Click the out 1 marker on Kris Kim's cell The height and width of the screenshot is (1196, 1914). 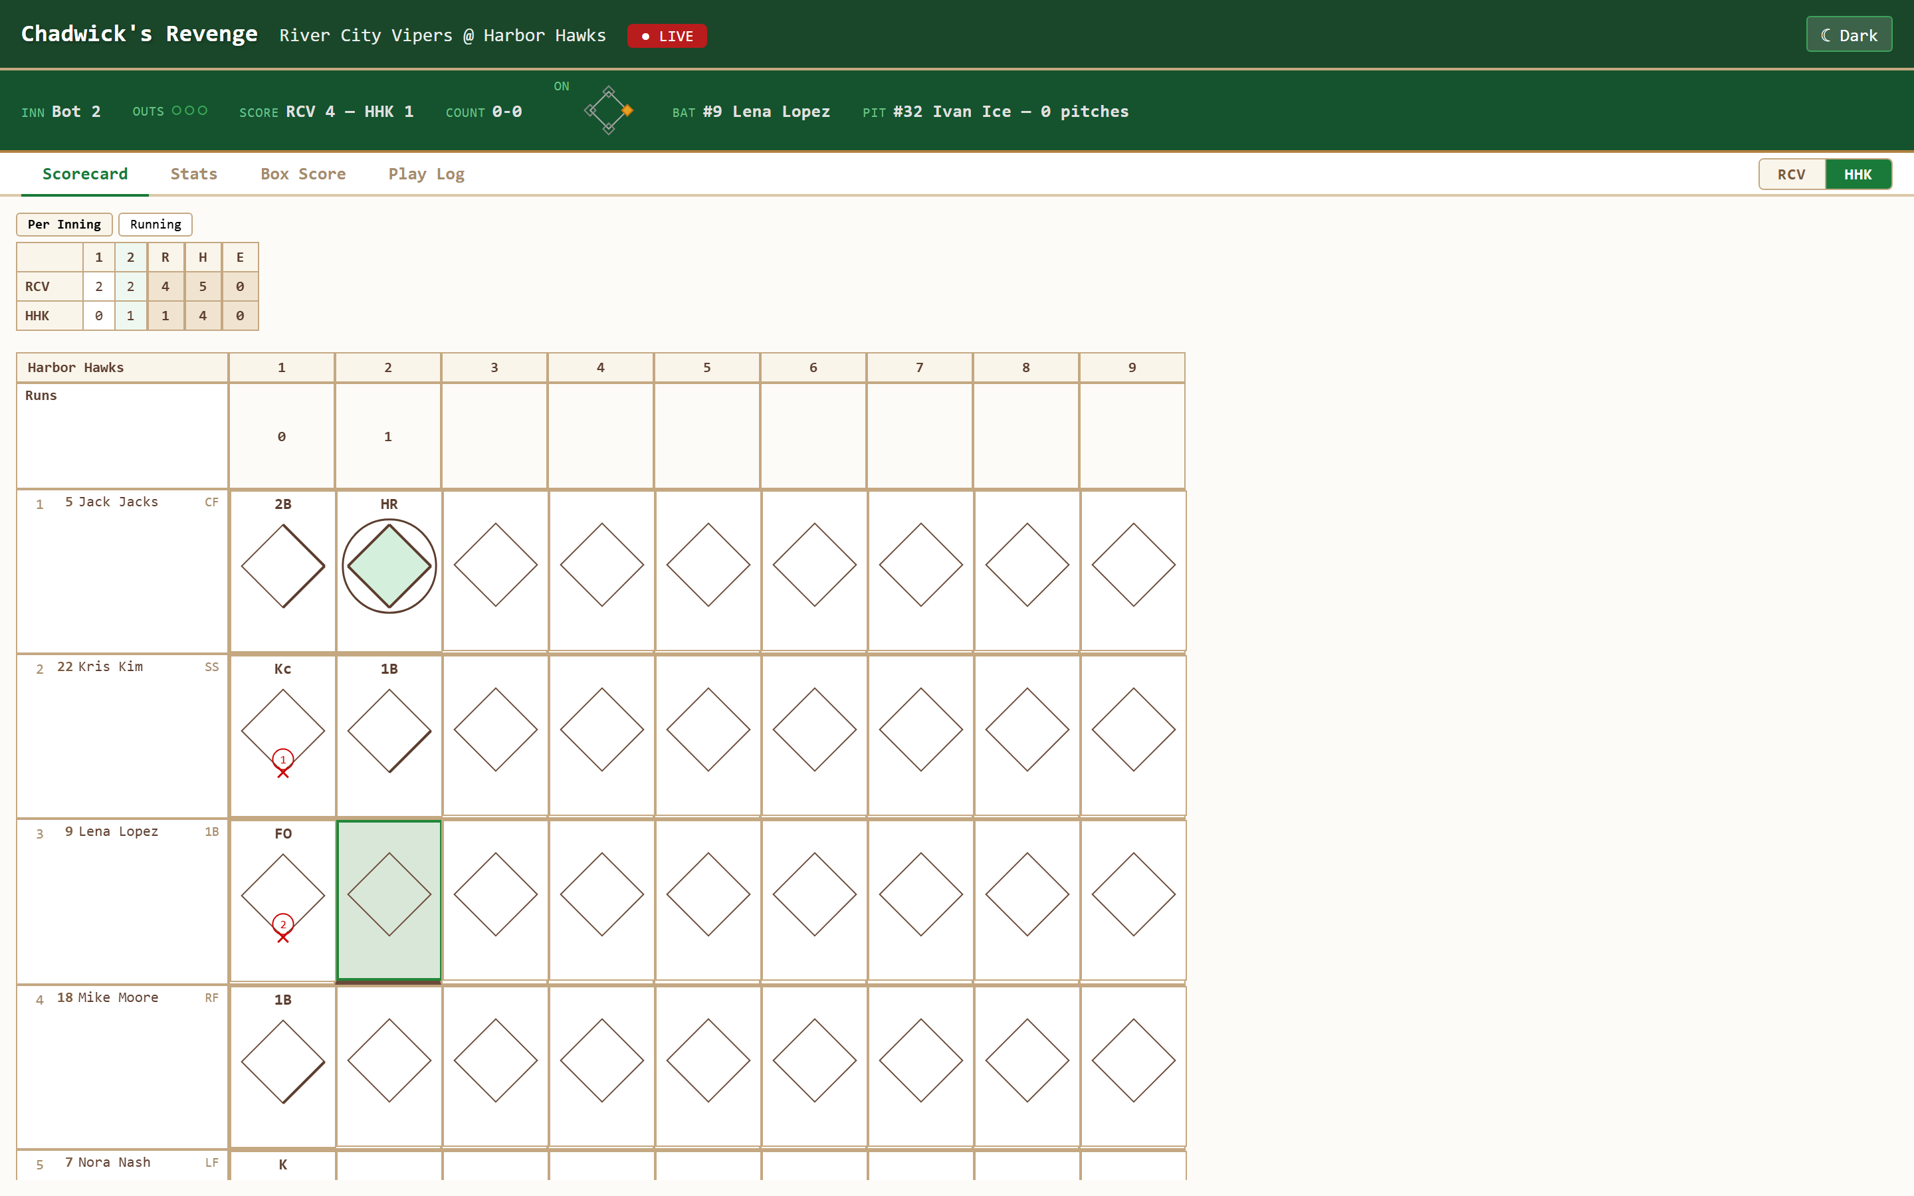tap(283, 760)
